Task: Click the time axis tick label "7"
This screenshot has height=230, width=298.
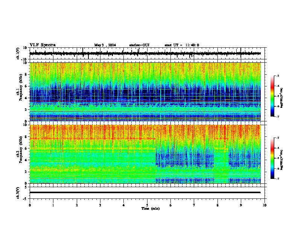Action: point(194,205)
